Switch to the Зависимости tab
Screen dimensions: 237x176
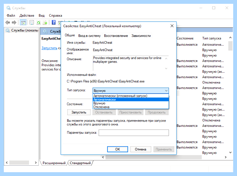click(x=141, y=36)
